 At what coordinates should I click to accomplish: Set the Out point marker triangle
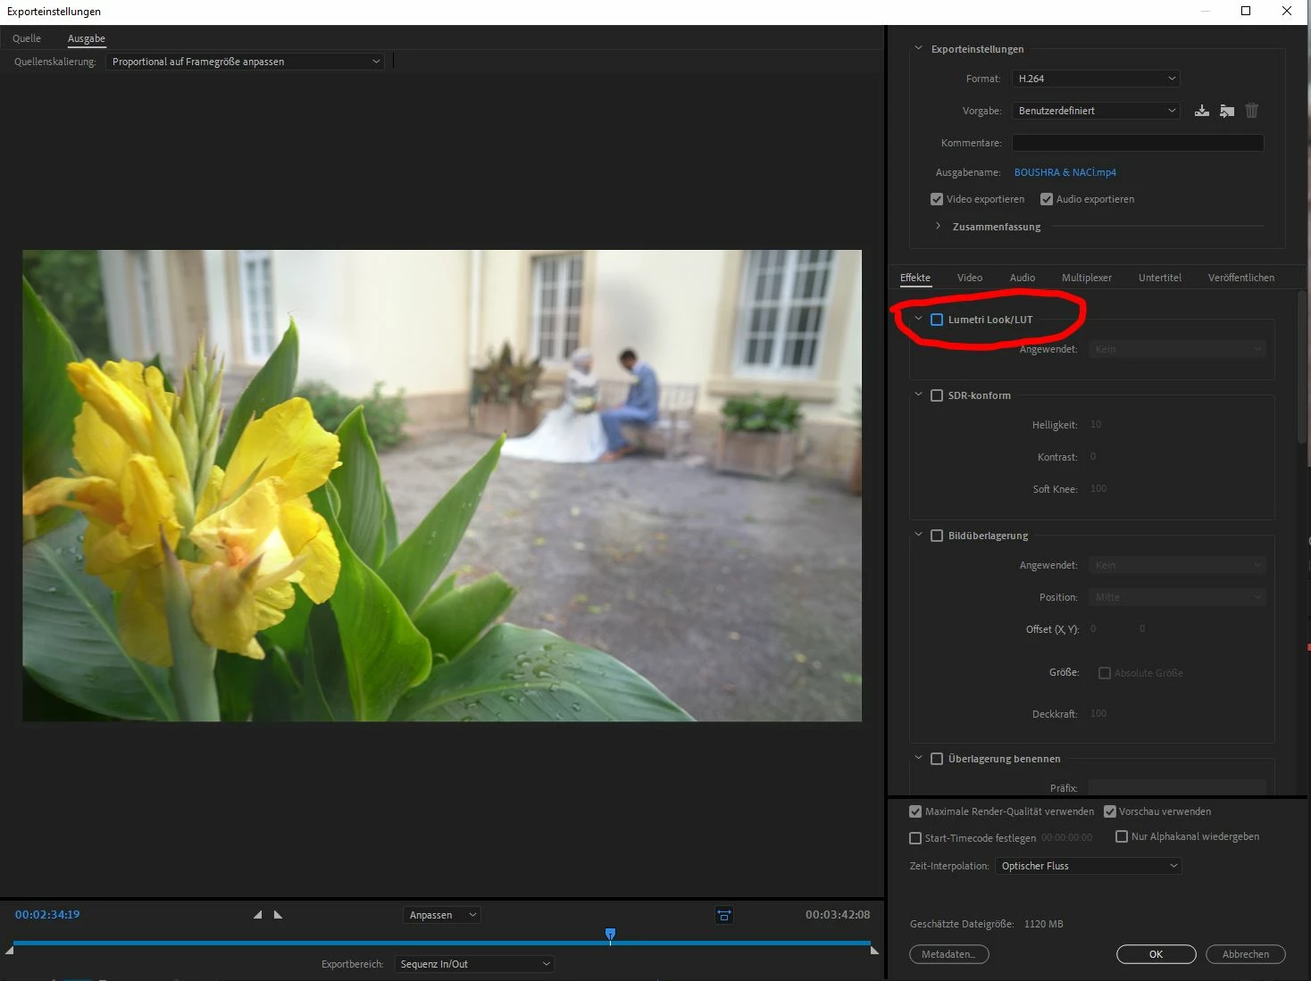coord(278,915)
